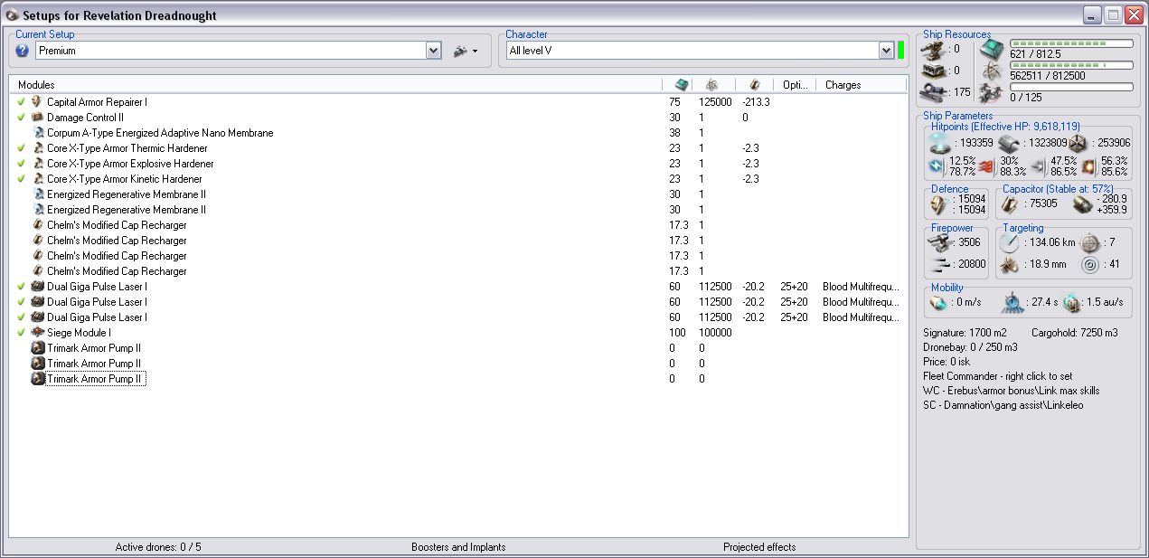Click the Capital Armor Repairer I module icon
The image size is (1149, 558).
[x=37, y=102]
